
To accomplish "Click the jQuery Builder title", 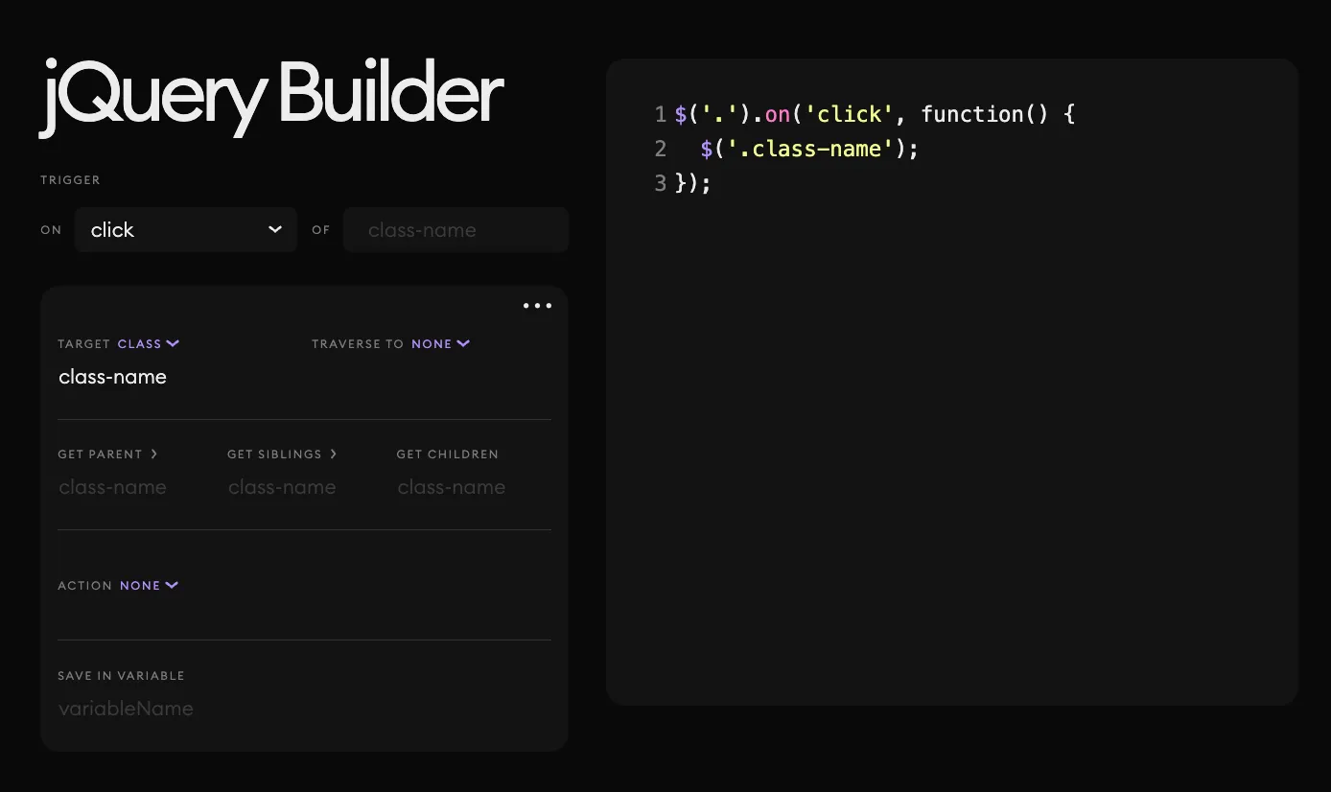I will coord(271,96).
